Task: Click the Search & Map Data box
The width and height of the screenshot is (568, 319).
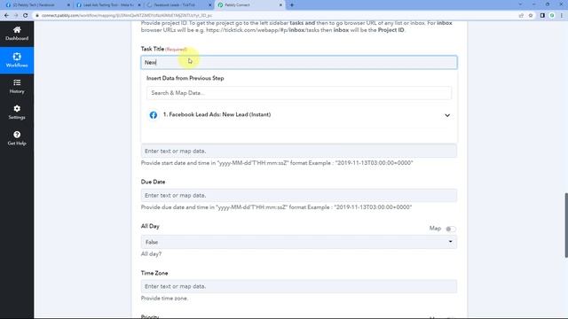Action: pyautogui.click(x=299, y=93)
